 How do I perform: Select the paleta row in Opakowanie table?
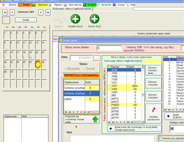click(82, 99)
